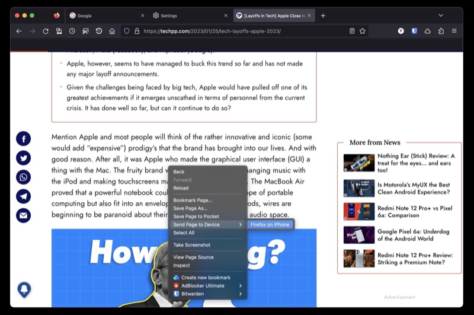Go back using the toolbar back arrow
Image resolution: width=474 pixels, height=315 pixels.
(19, 31)
